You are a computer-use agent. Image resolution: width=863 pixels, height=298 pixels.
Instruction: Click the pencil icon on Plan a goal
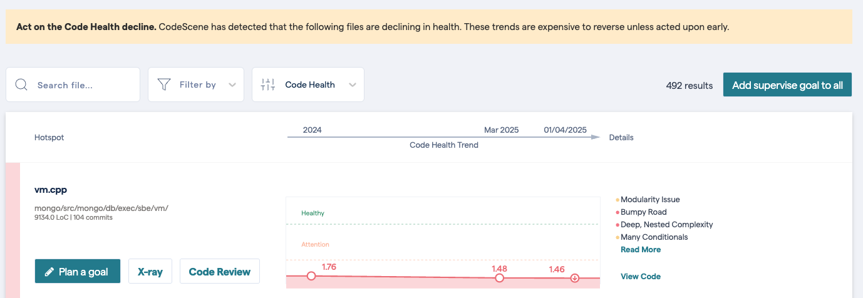tap(48, 272)
